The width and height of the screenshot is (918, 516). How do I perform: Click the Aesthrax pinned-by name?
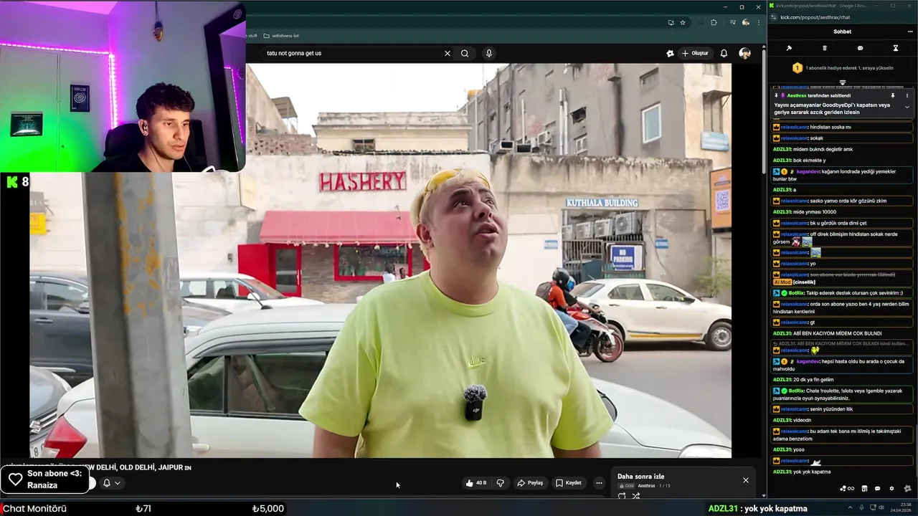[797, 95]
